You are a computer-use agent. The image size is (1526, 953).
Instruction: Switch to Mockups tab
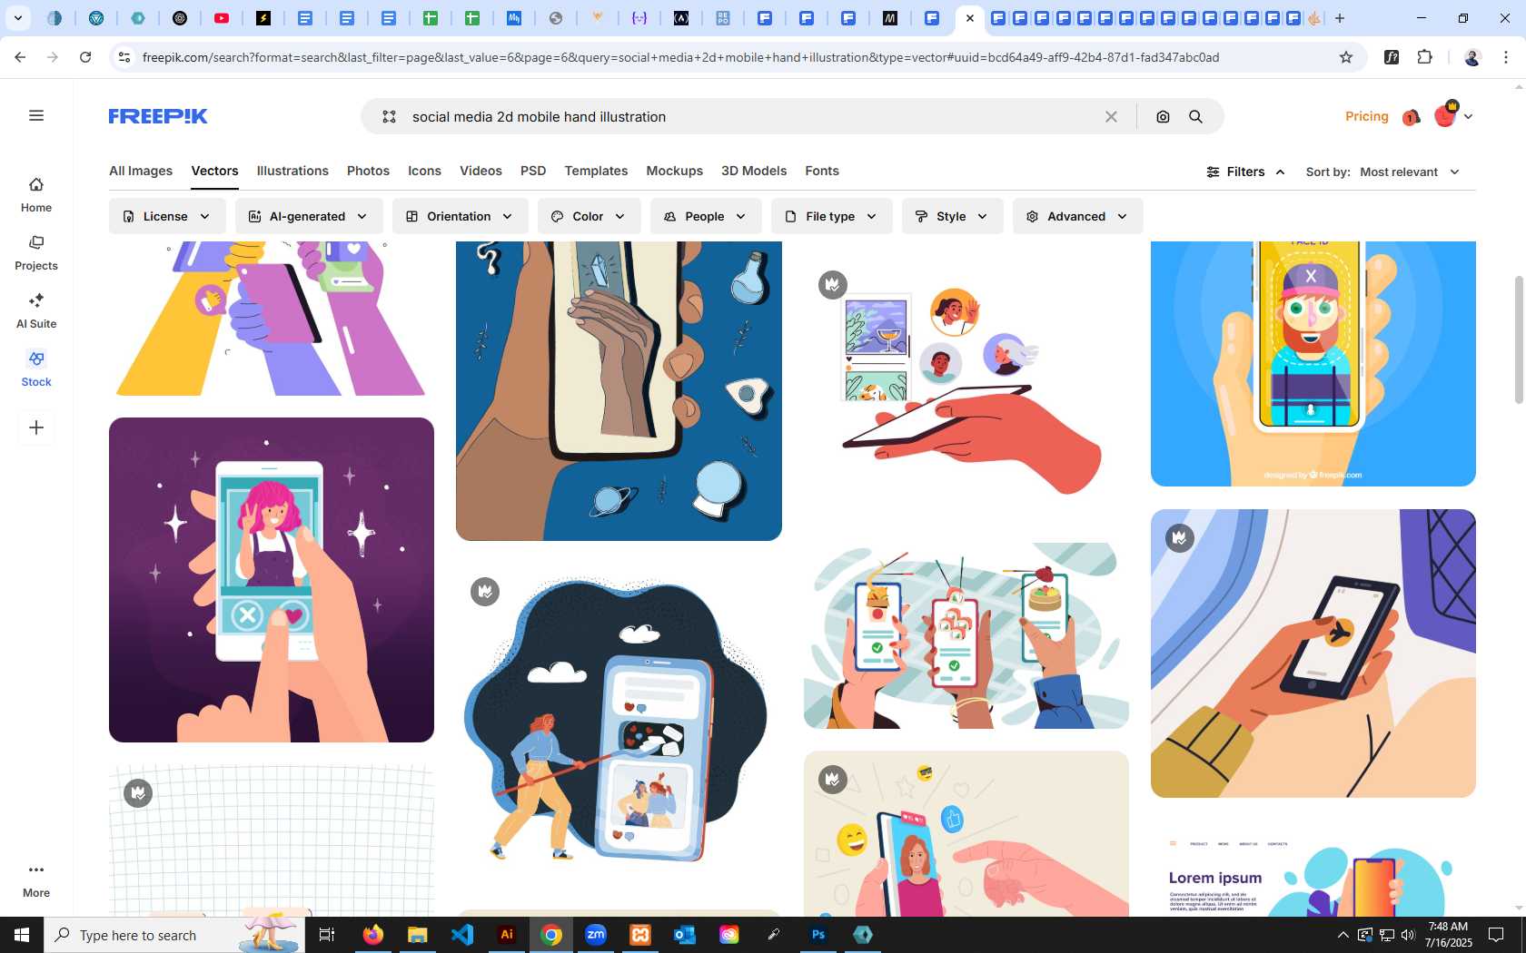pyautogui.click(x=674, y=171)
